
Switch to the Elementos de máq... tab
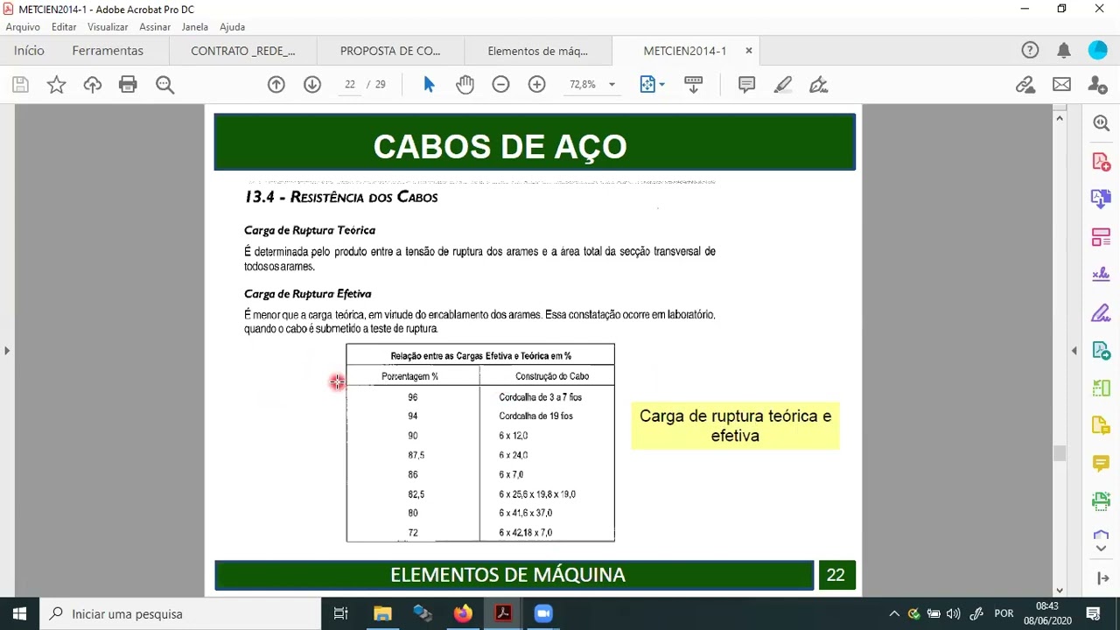coord(537,51)
